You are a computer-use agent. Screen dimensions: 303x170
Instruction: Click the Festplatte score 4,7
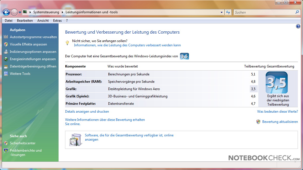253,103
